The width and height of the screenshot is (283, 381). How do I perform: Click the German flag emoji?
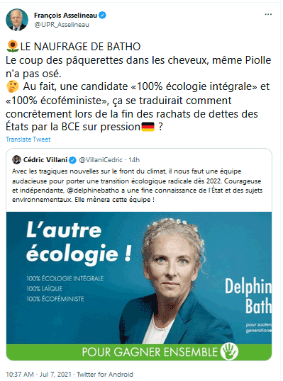pos(148,127)
